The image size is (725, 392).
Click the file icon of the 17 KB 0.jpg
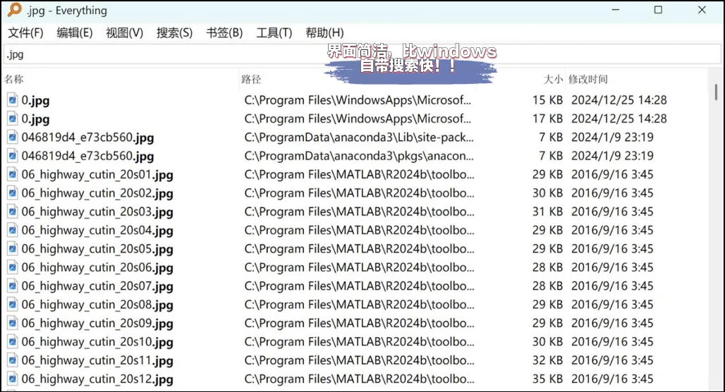point(13,119)
